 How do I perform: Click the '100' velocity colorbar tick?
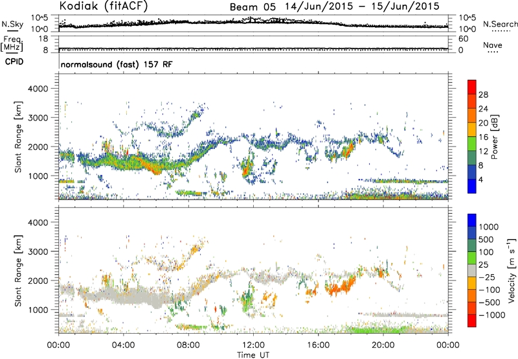click(486, 252)
